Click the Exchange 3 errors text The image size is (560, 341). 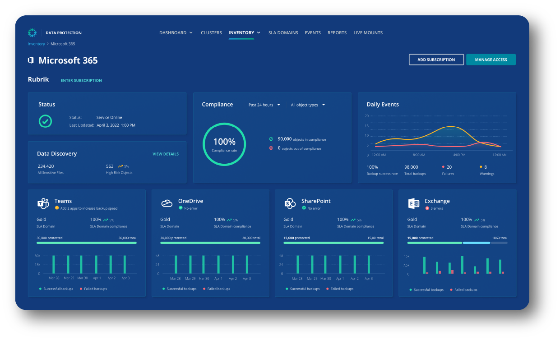437,208
